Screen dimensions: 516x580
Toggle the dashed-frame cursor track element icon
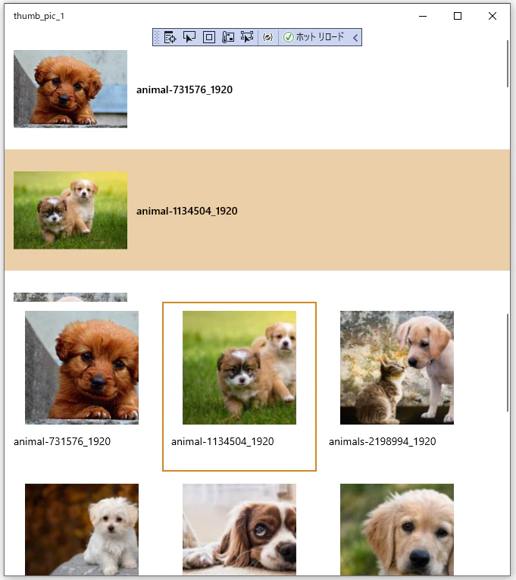(x=247, y=37)
